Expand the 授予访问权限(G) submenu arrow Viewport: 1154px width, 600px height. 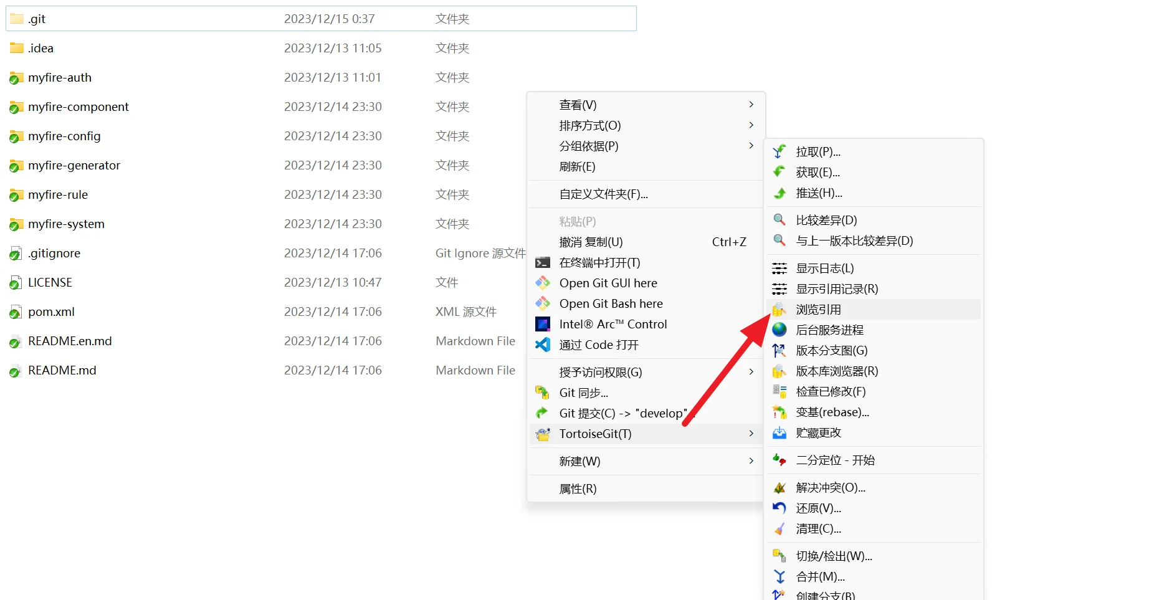coord(751,372)
